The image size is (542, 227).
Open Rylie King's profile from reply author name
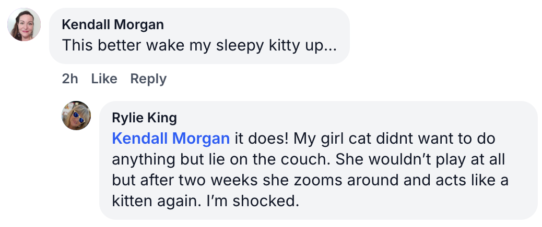click(144, 118)
